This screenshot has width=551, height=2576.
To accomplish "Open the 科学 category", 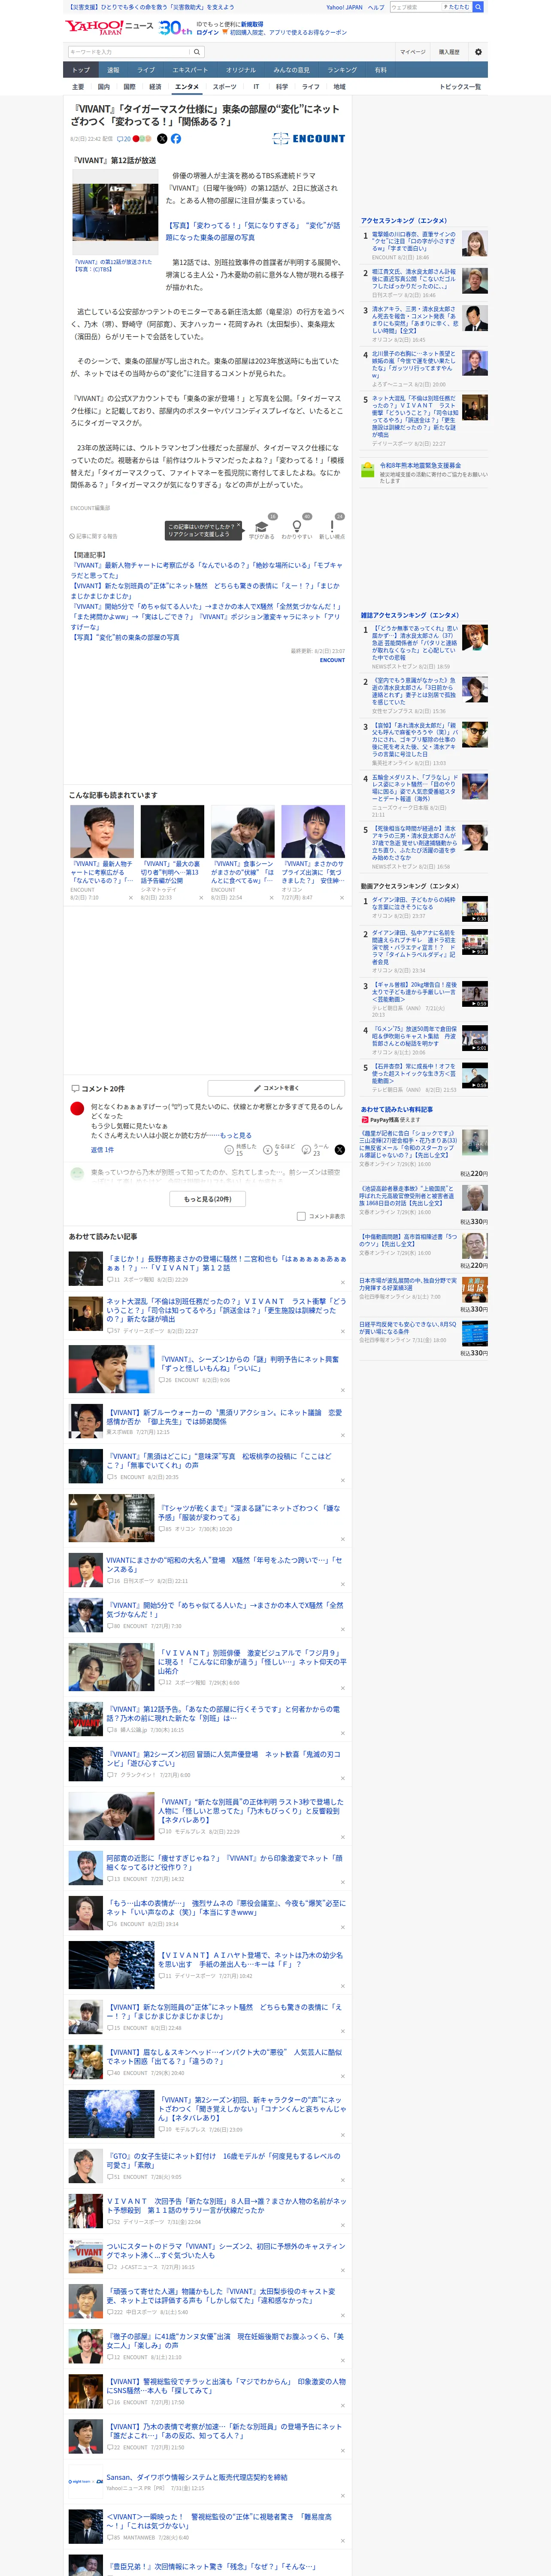I will [x=282, y=87].
